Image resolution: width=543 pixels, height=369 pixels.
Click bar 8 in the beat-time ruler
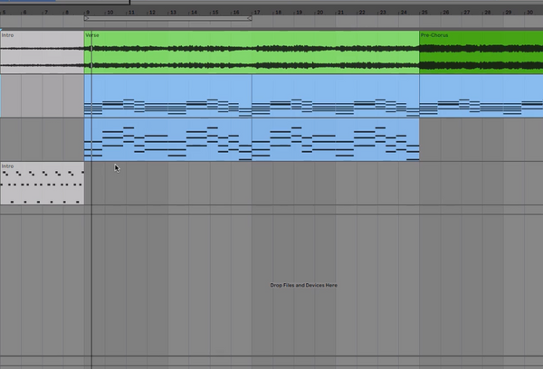click(x=67, y=13)
